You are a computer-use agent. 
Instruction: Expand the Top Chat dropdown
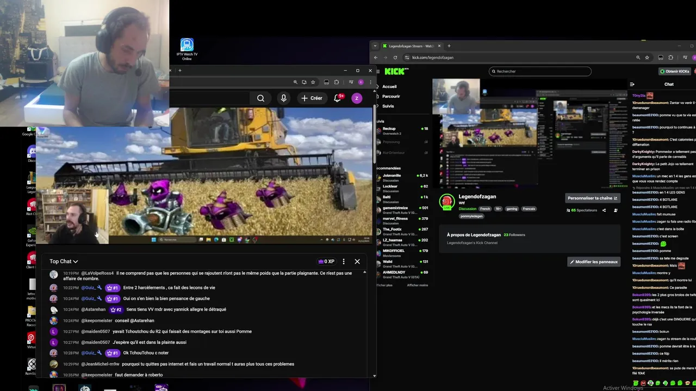click(x=64, y=261)
